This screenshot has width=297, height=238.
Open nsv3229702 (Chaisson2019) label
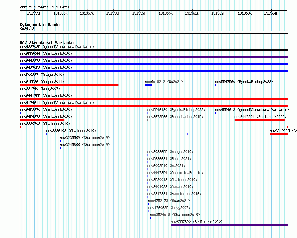(45, 124)
